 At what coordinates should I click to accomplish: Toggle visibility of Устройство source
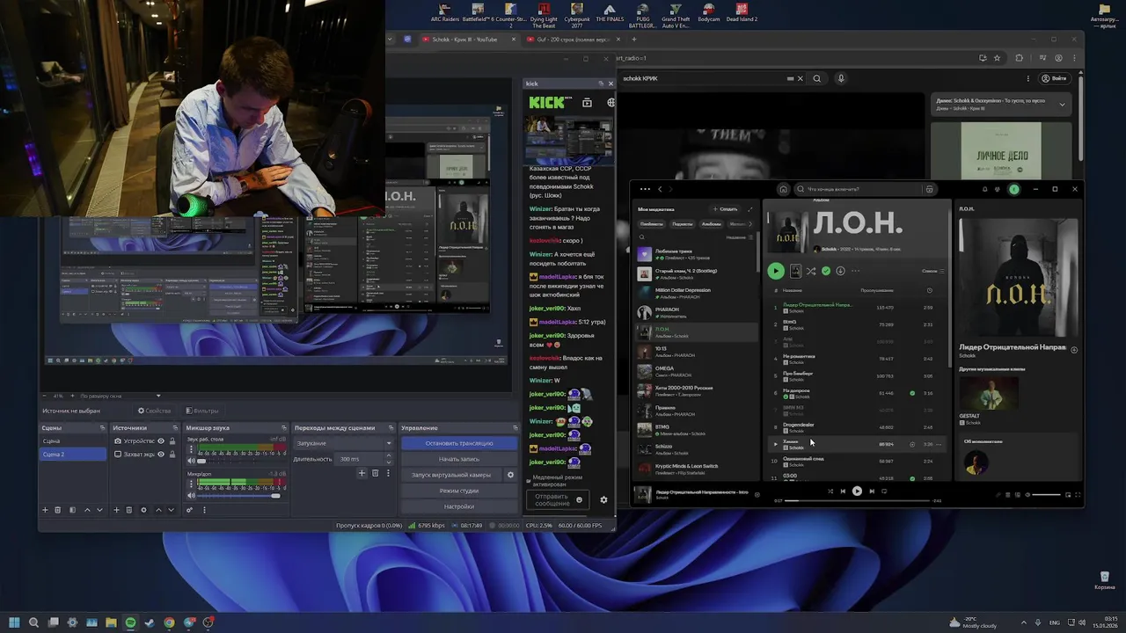(161, 441)
